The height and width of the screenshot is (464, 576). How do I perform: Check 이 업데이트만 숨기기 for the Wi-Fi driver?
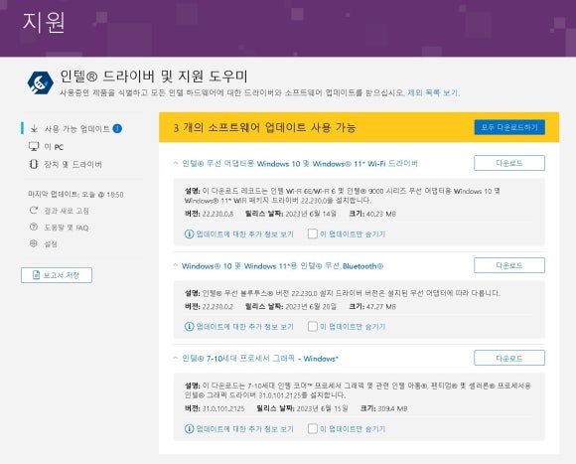pos(313,233)
